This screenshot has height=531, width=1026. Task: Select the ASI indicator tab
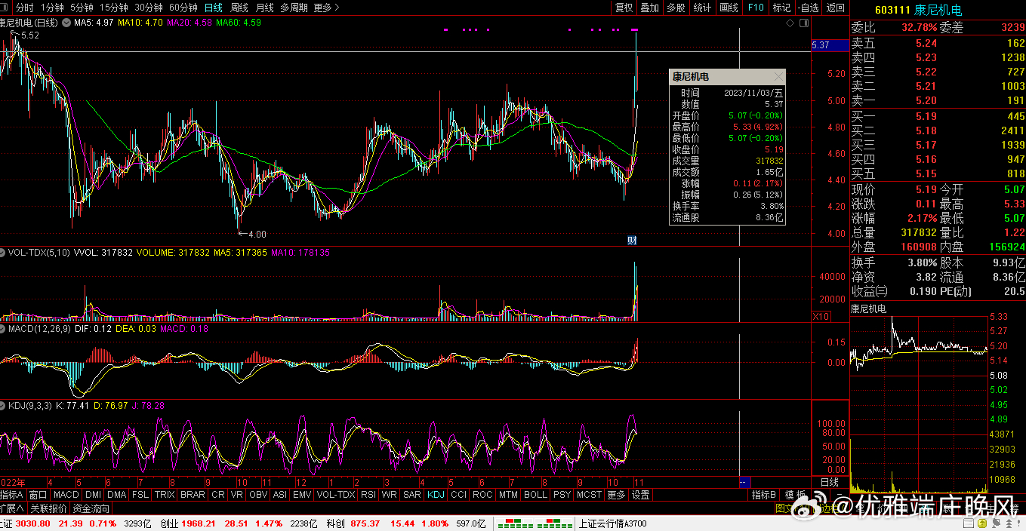280,495
